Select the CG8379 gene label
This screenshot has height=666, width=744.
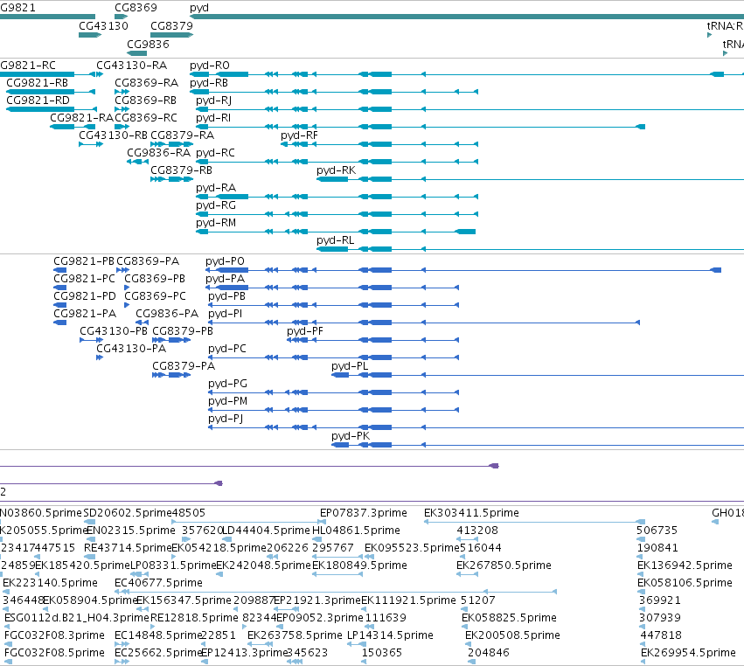point(171,26)
